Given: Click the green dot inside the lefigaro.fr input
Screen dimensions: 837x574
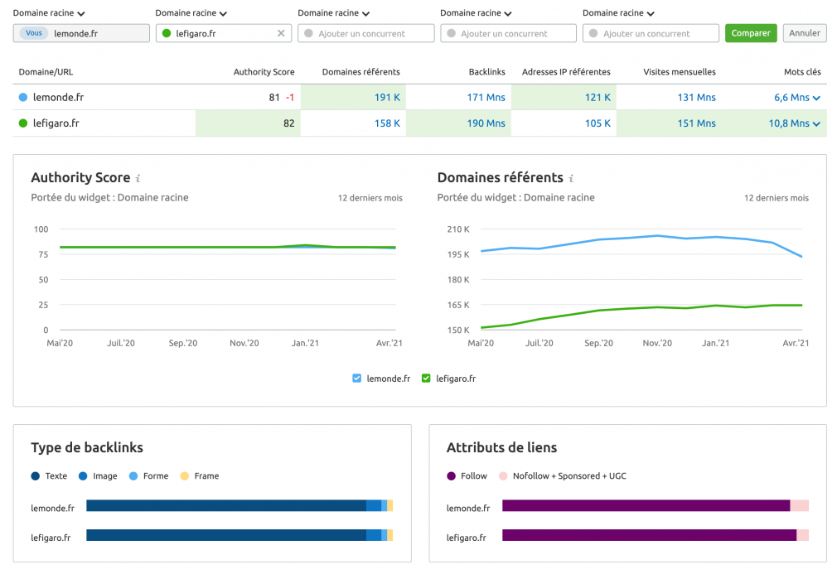Looking at the screenshot, I should point(166,33).
